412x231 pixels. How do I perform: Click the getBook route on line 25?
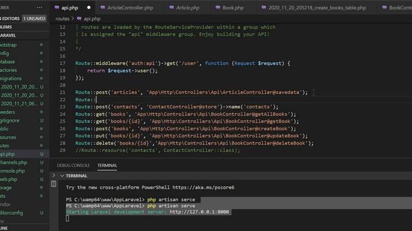tap(187, 121)
